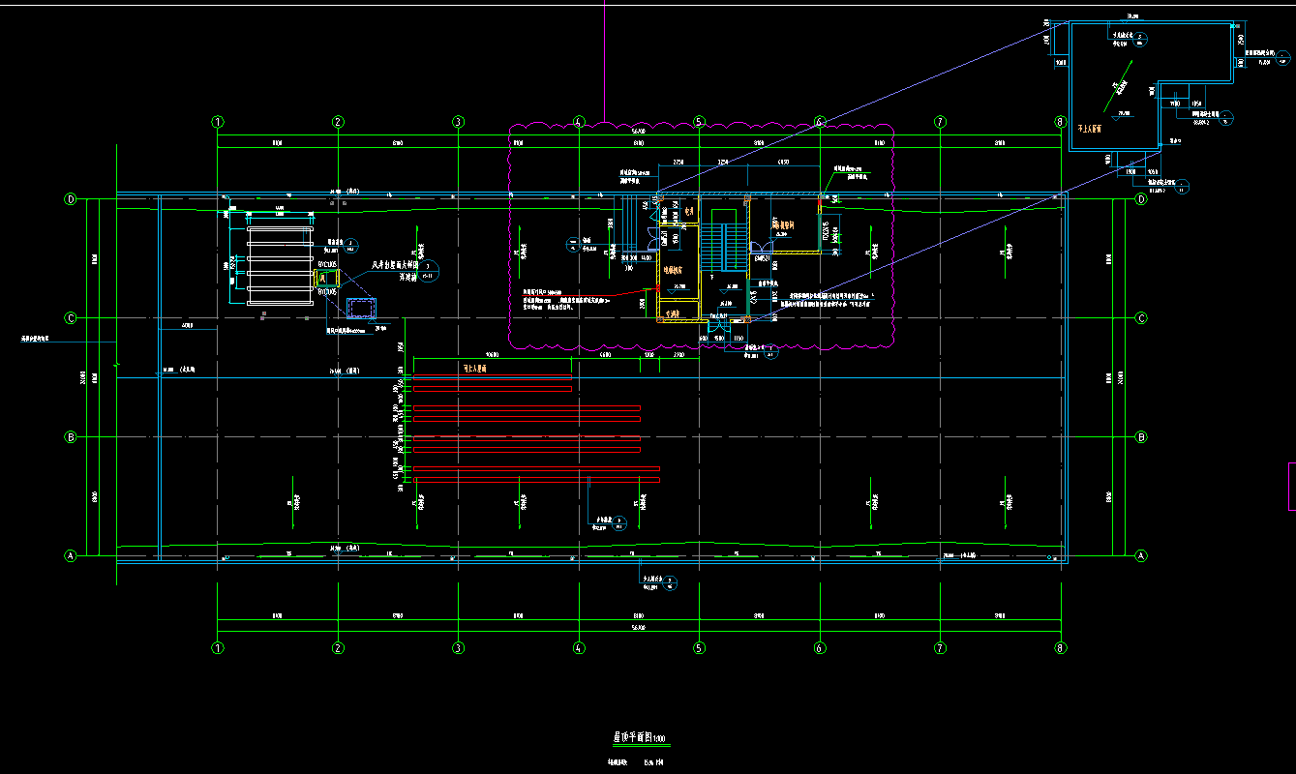Click axis bubble C on the left side

point(70,318)
